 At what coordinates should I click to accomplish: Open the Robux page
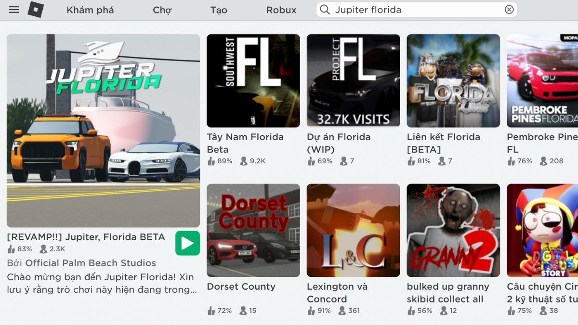tap(281, 10)
